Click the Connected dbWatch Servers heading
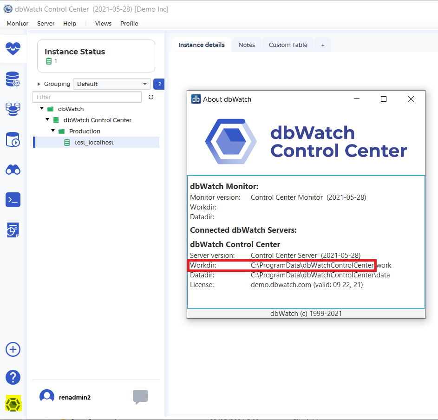Screen dimensions: 438x420 (x=243, y=230)
